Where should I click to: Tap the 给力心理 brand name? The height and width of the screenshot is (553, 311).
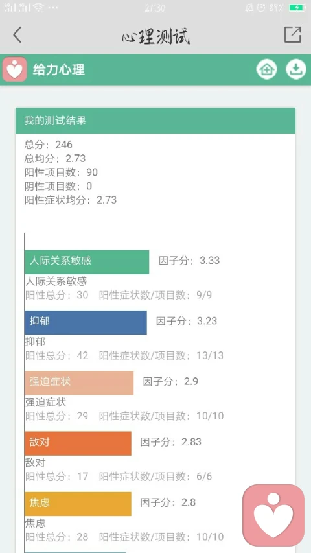59,69
